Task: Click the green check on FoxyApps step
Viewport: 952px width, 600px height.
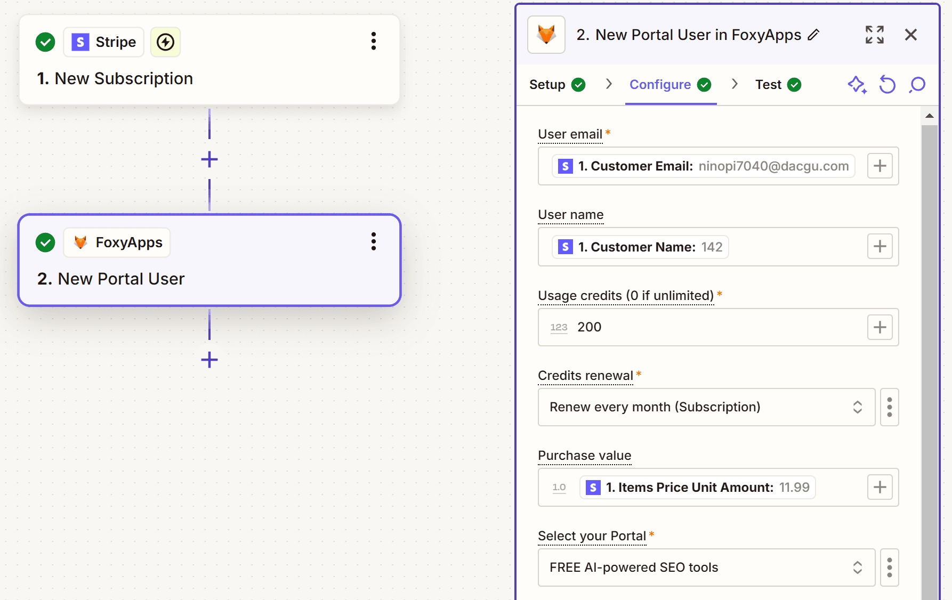Action: [45, 242]
